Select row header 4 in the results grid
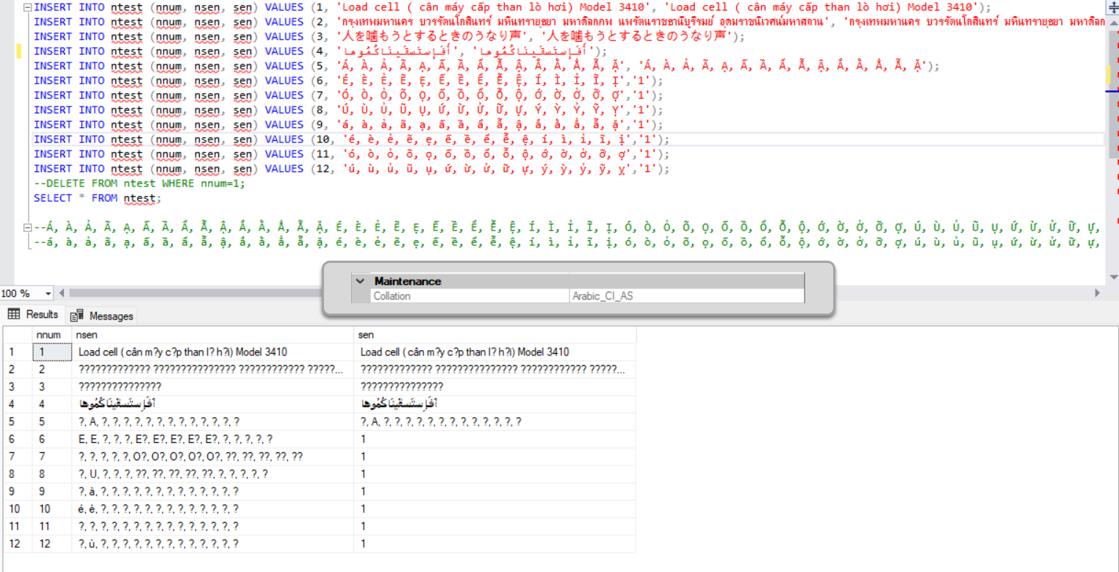The width and height of the screenshot is (1119, 572). click(x=12, y=403)
